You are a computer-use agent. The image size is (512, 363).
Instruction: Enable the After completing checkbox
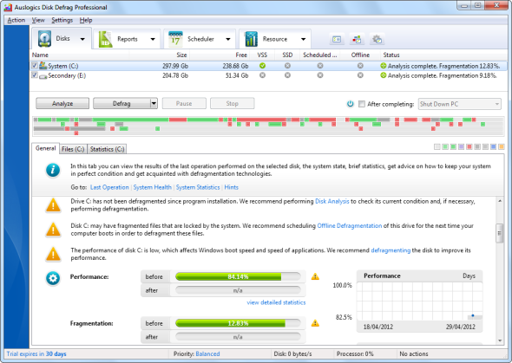362,104
